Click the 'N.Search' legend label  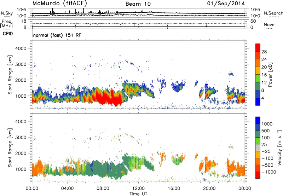click(273, 13)
